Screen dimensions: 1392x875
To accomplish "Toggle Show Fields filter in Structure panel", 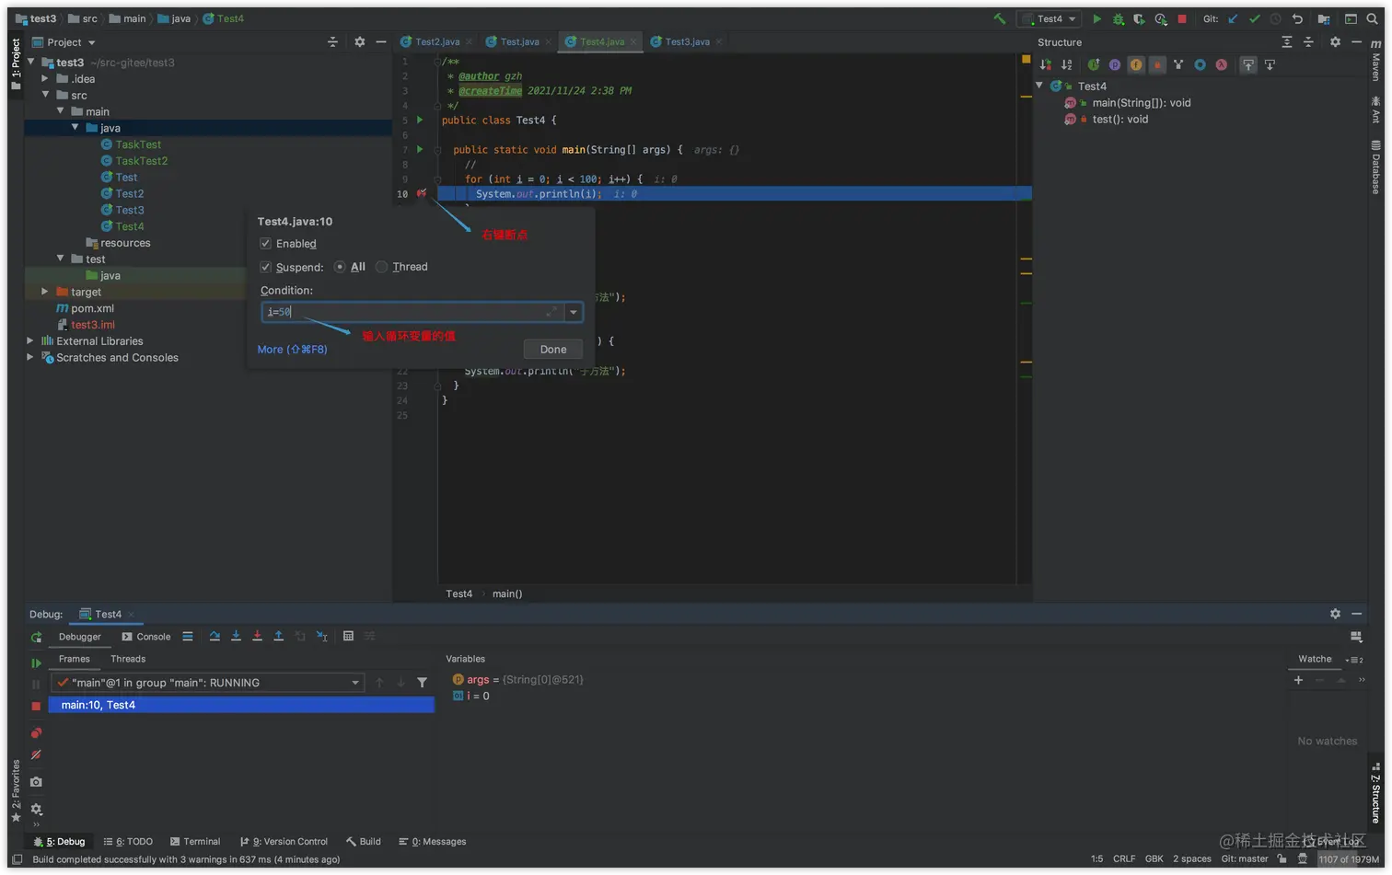I will (x=1136, y=64).
